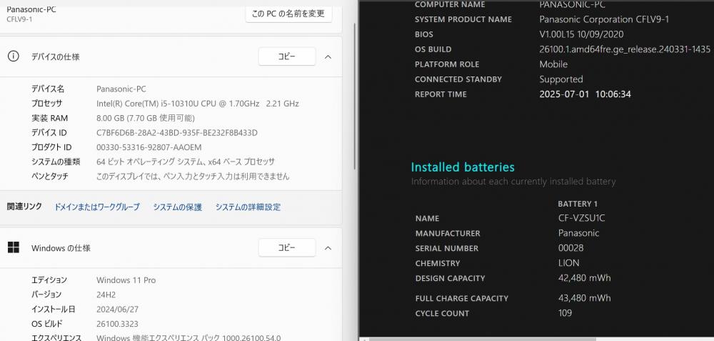Click the info icon beside デバイスの仕様
This screenshot has width=714, height=341.
[x=13, y=56]
